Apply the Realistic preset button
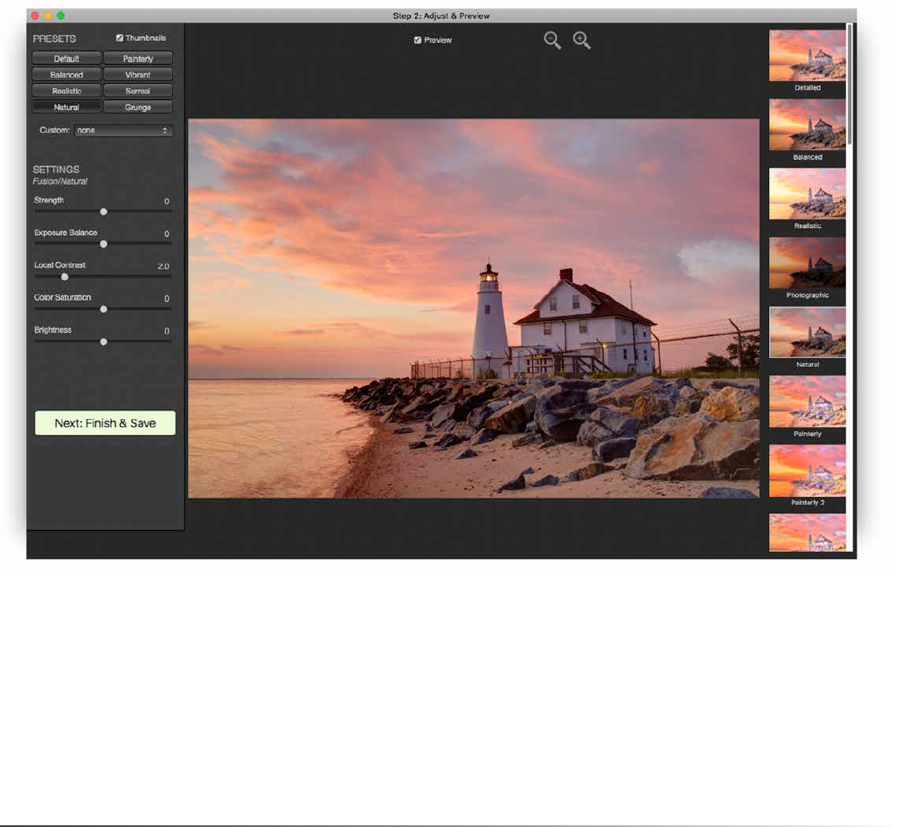Screen dimensions: 902x827 pos(66,91)
